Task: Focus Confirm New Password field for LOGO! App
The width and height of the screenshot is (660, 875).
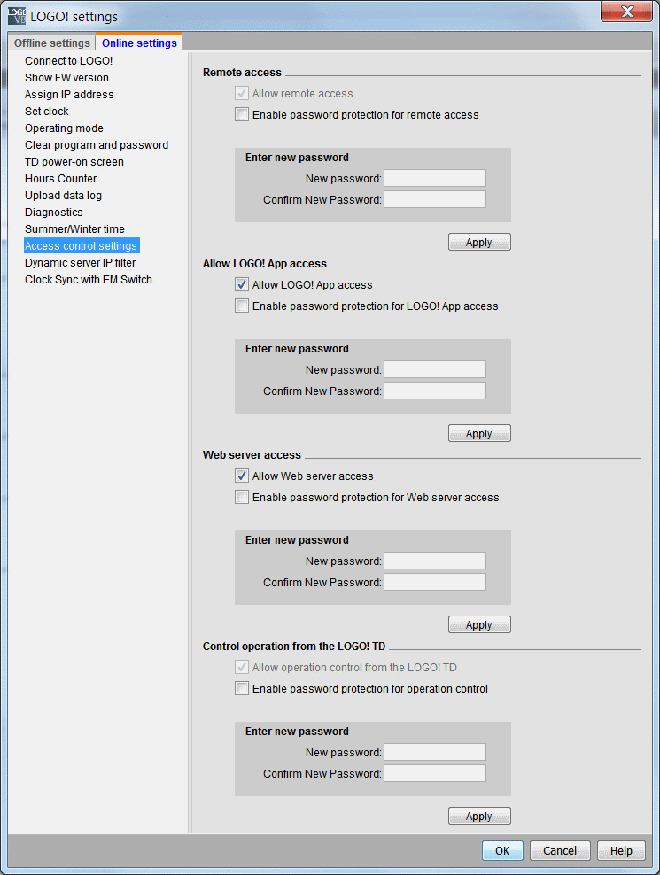Action: point(435,391)
